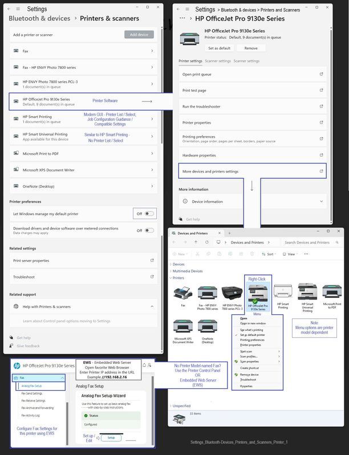Click back arrow in Printers & scanners window
This screenshot has width=349, height=455.
pyautogui.click(x=9, y=9)
